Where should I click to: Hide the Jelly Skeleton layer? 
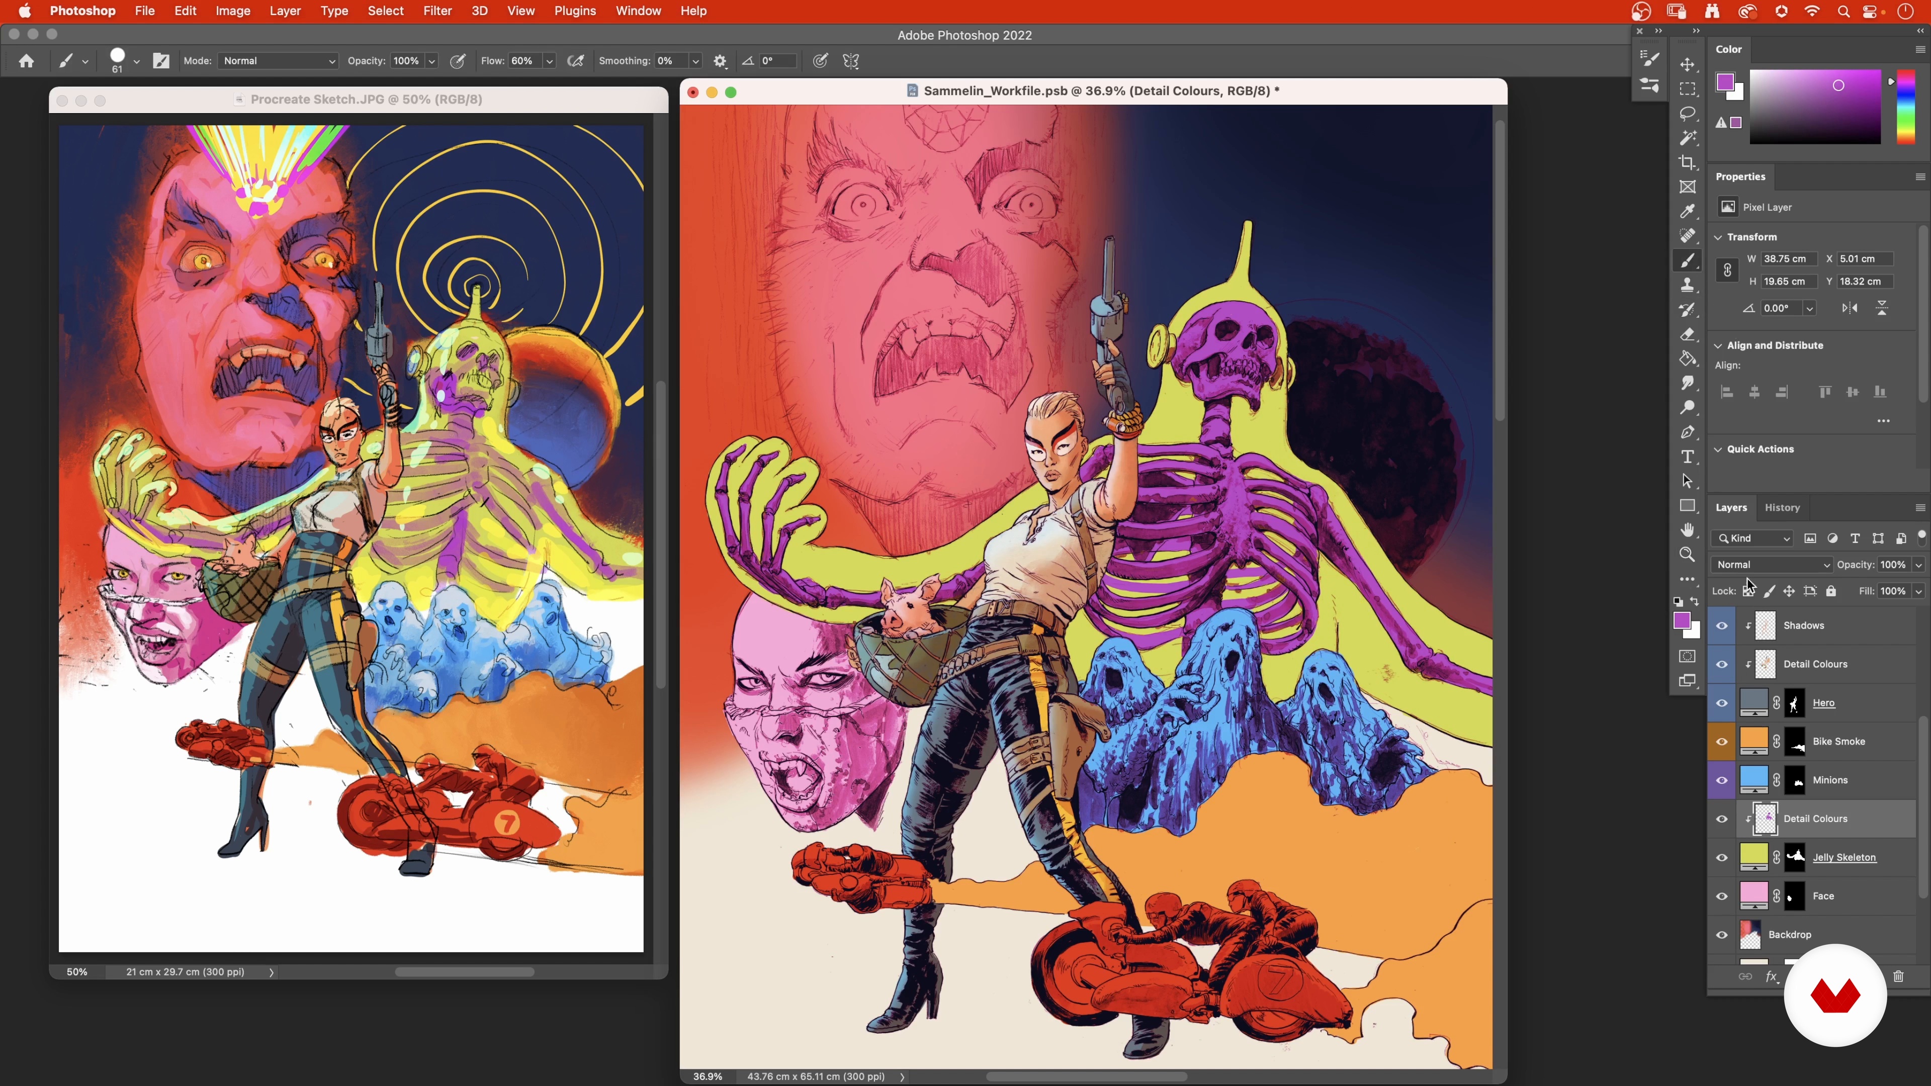[x=1722, y=857]
